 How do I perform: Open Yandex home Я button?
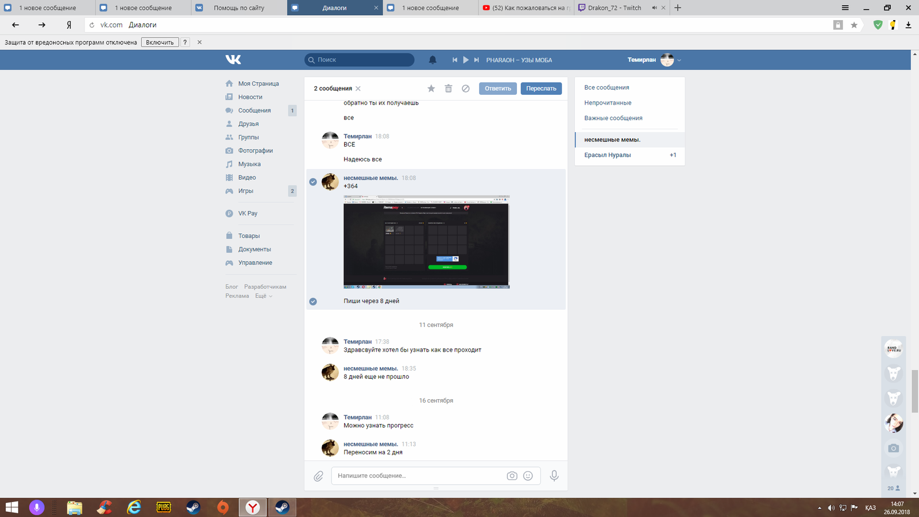pyautogui.click(x=69, y=25)
